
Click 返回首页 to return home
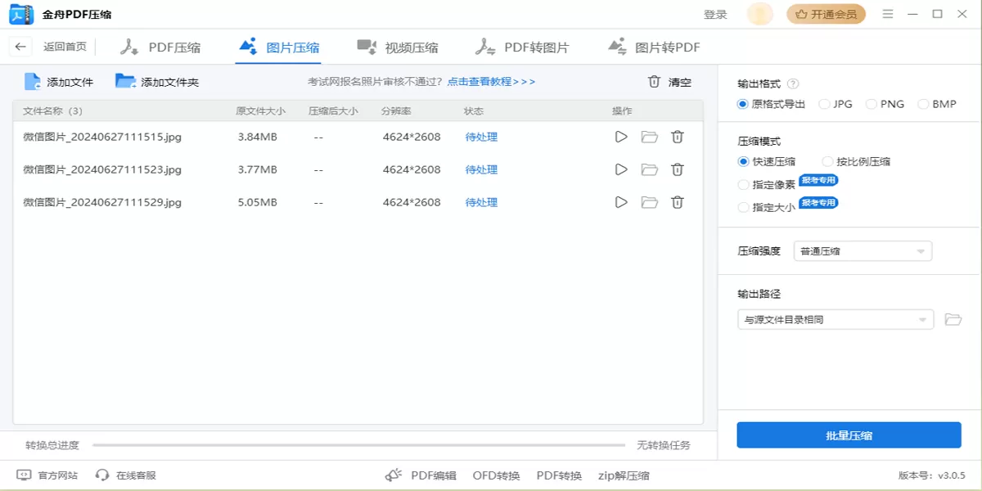pyautogui.click(x=65, y=47)
